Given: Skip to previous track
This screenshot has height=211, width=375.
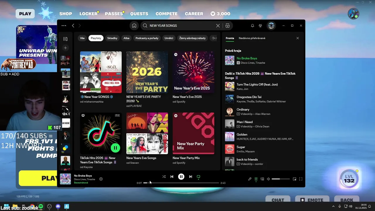Looking at the screenshot, I should pos(172,177).
